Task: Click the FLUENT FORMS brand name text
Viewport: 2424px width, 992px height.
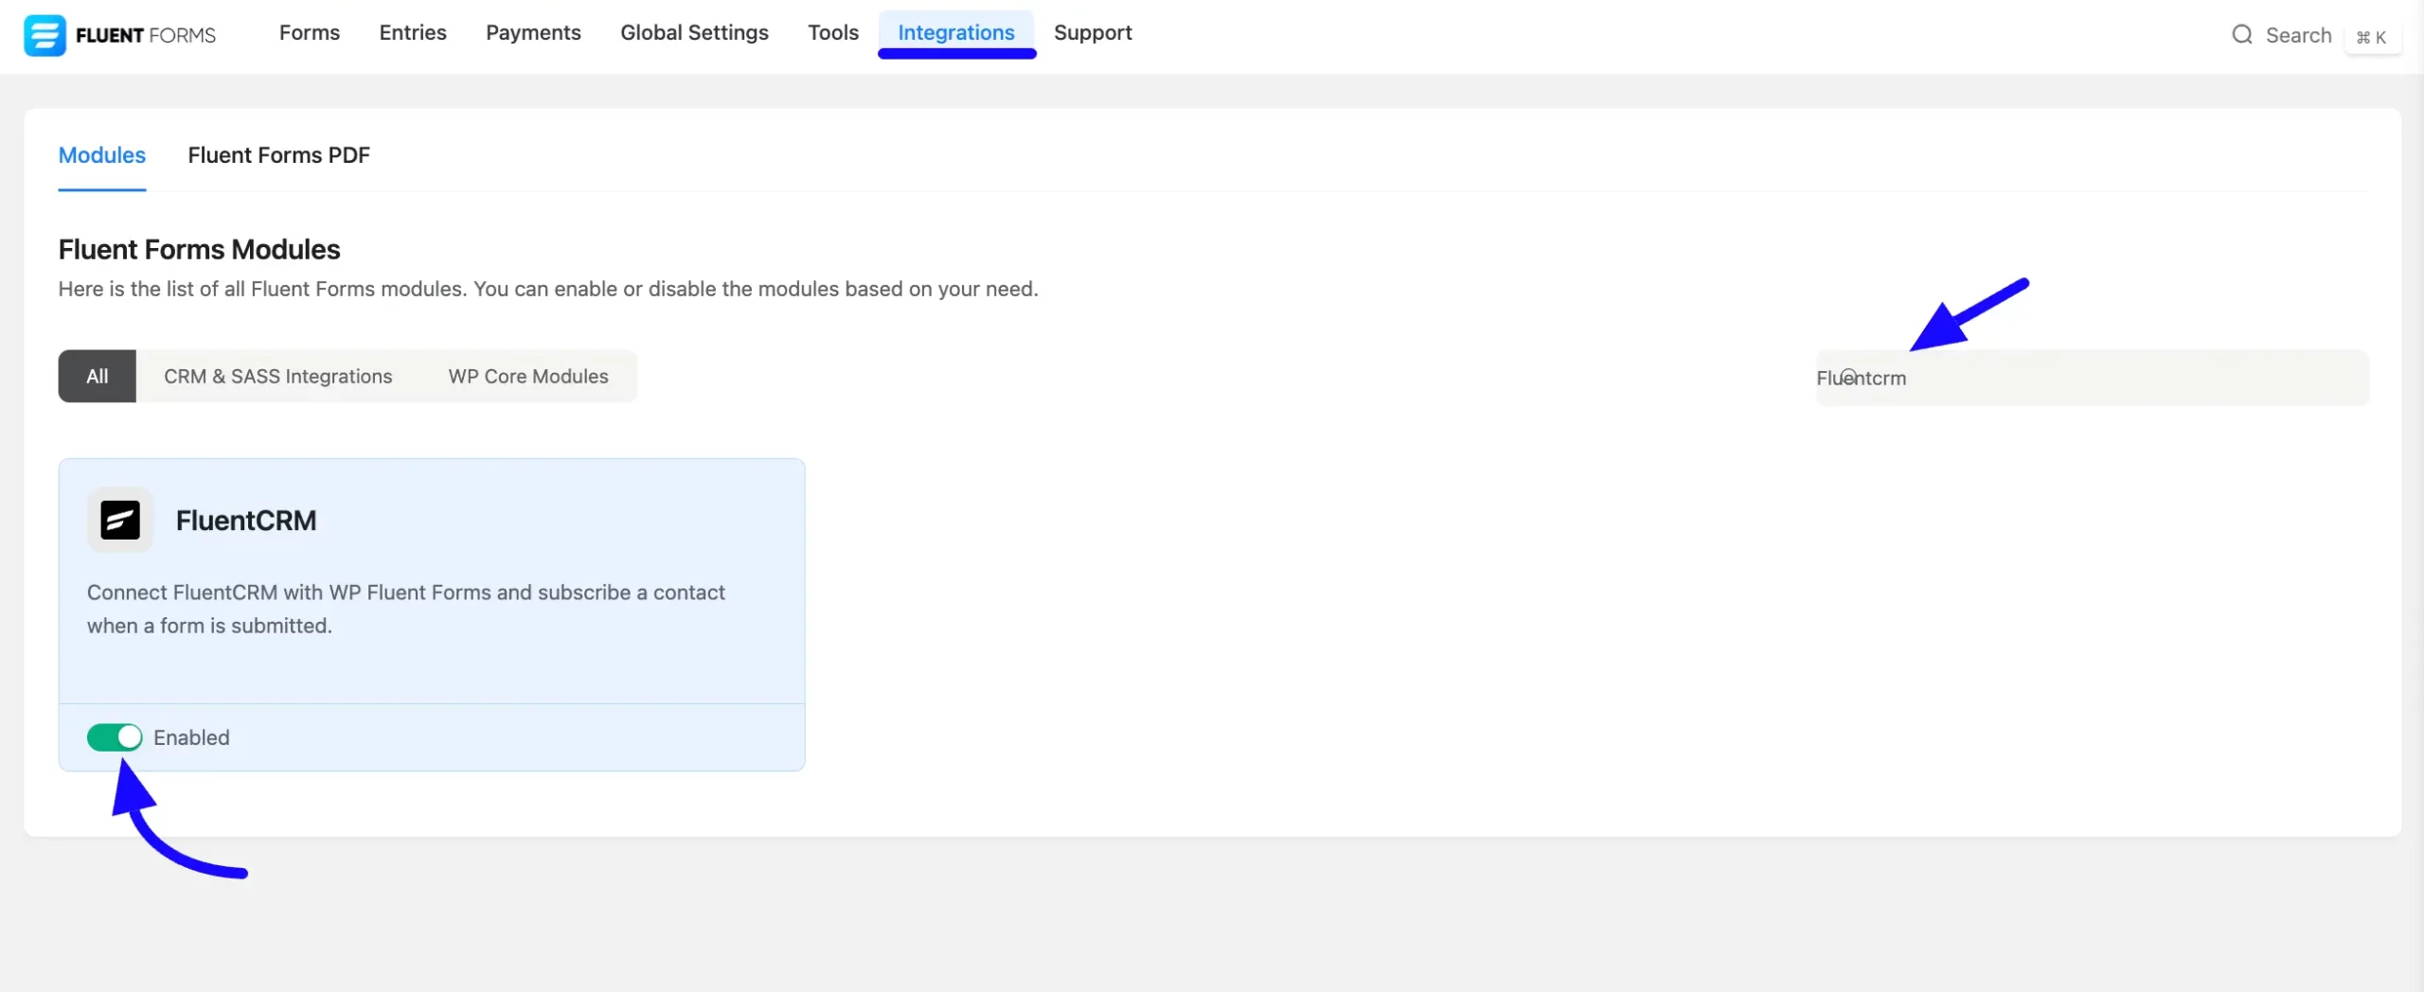Action: coord(146,36)
